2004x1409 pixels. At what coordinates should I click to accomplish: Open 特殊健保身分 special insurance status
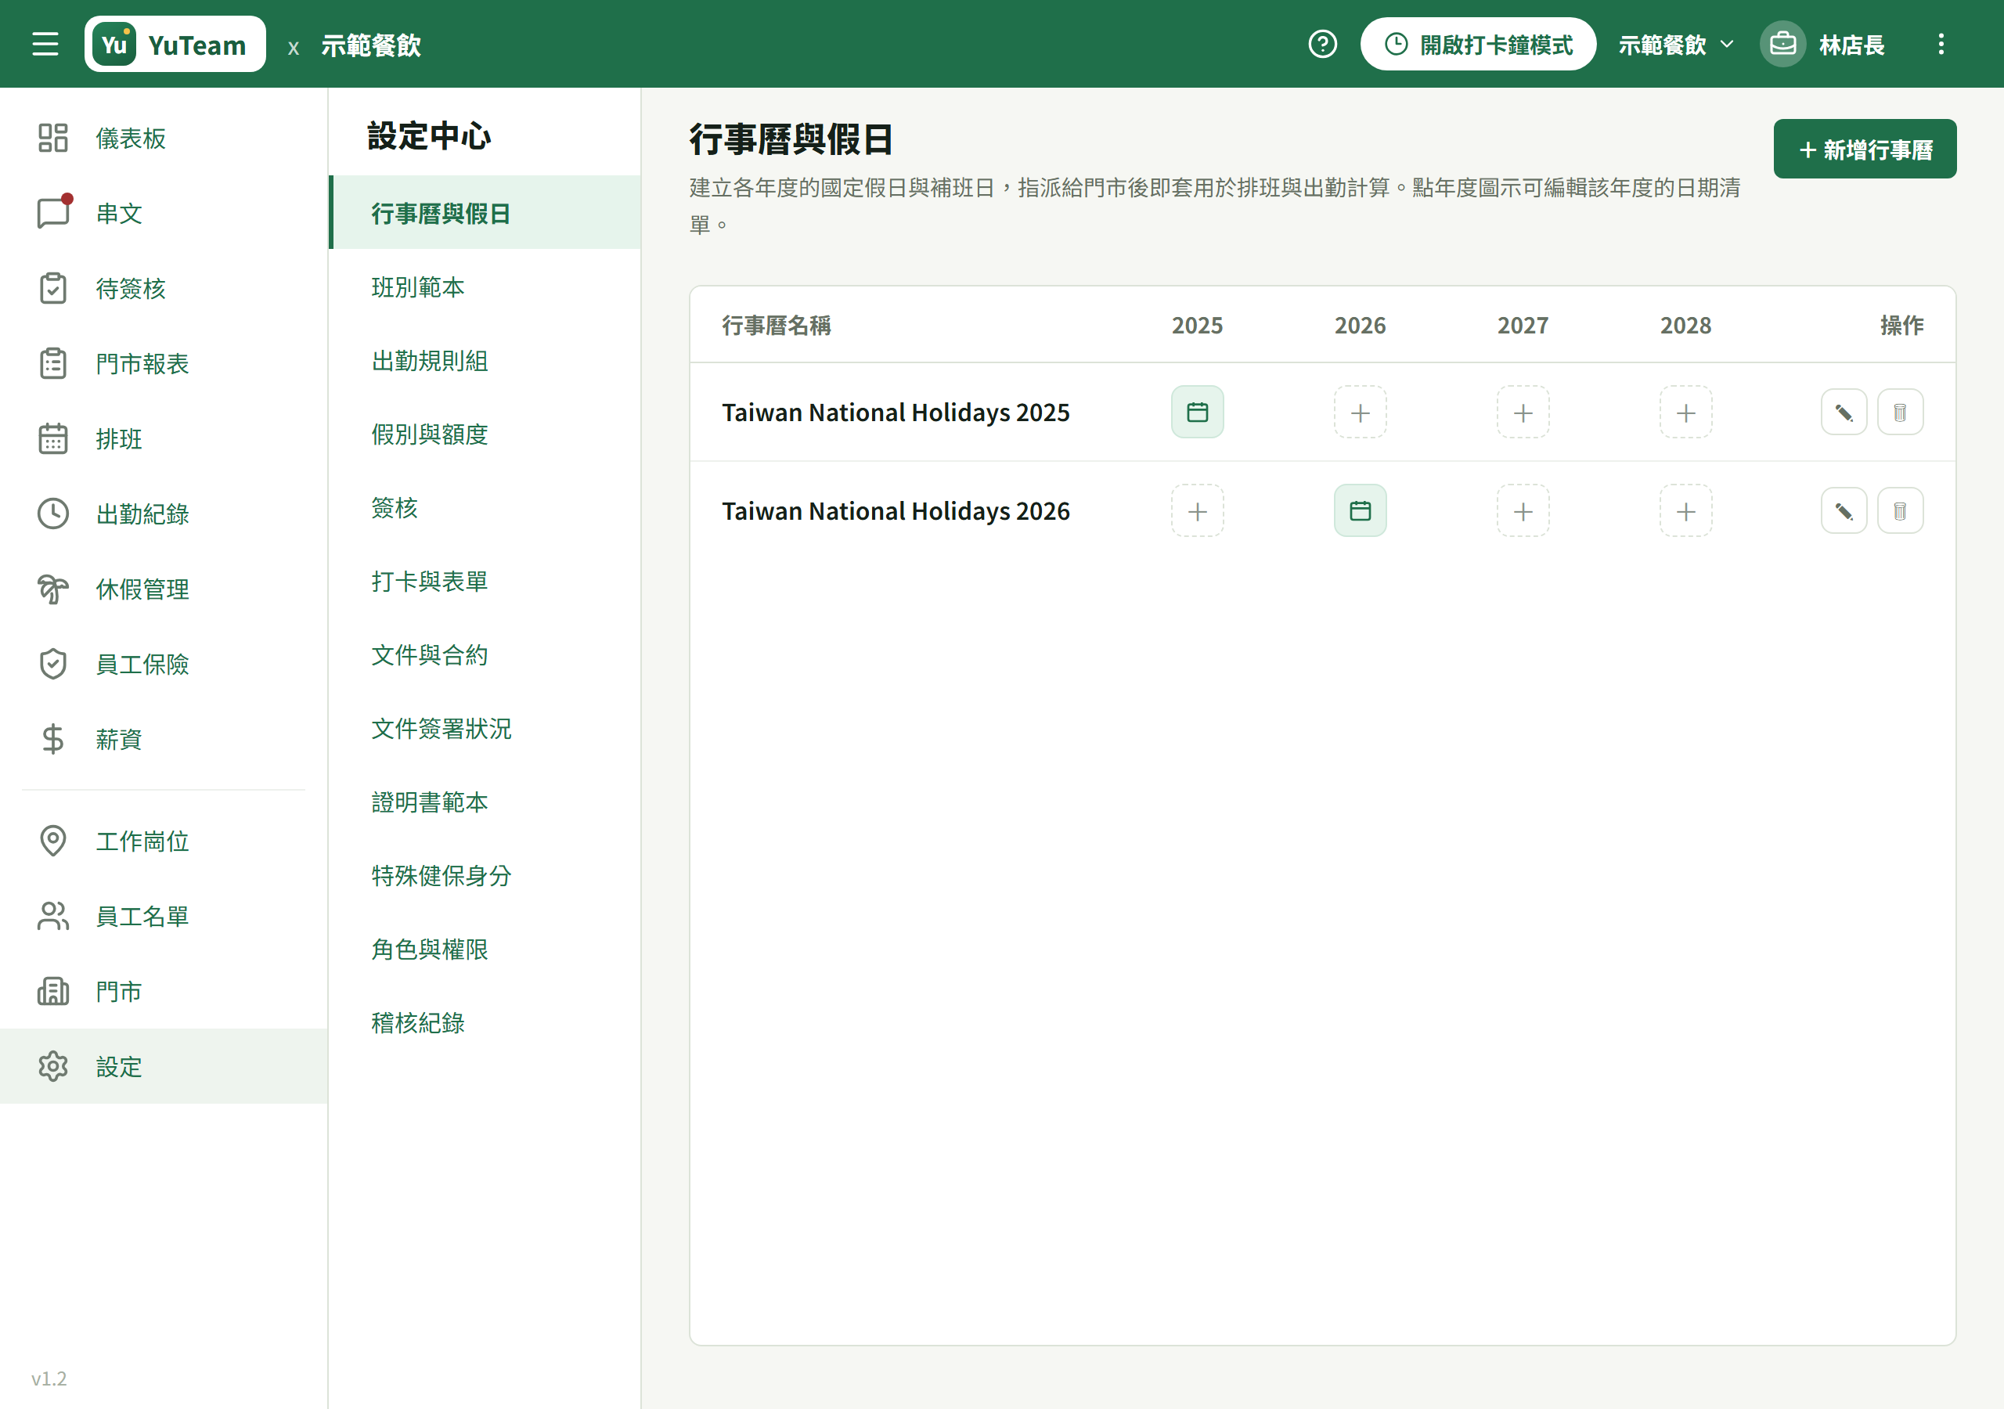click(485, 874)
